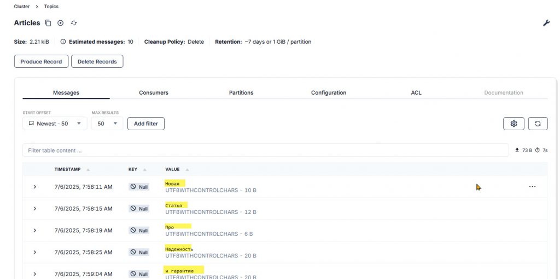Open three-dot menu for first message
Viewport: 560px width, 279px height.
pos(532,187)
